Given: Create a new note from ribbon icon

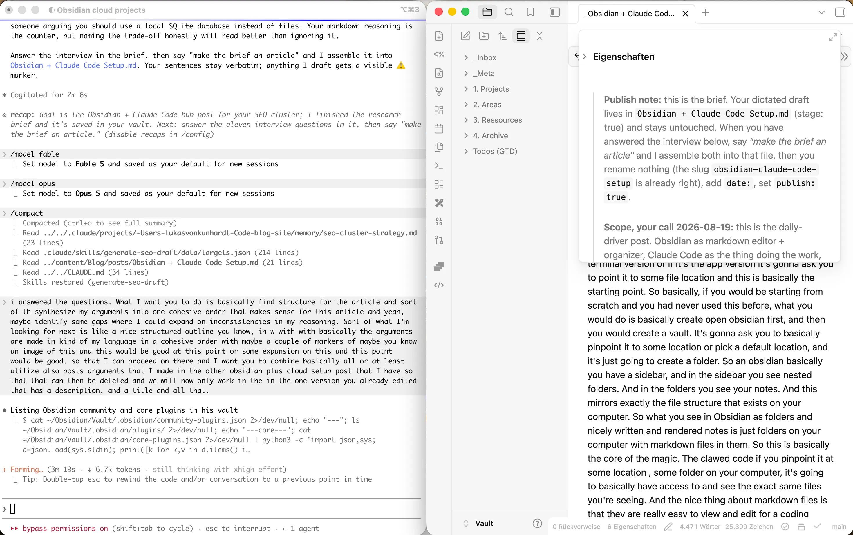Looking at the screenshot, I should click(x=439, y=36).
